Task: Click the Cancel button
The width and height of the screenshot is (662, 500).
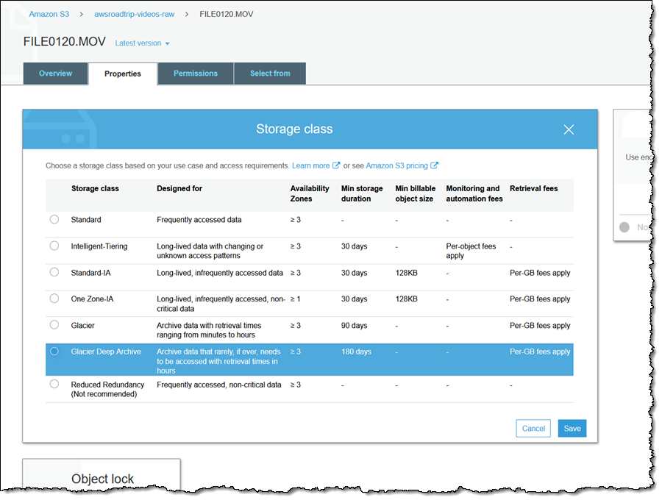Action: tap(533, 428)
